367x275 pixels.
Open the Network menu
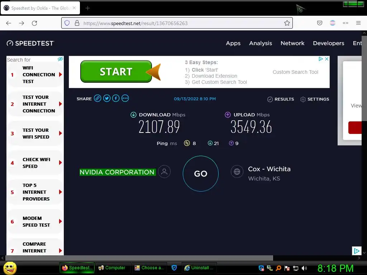point(292,43)
